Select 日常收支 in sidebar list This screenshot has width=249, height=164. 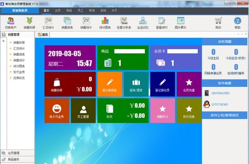(19, 78)
